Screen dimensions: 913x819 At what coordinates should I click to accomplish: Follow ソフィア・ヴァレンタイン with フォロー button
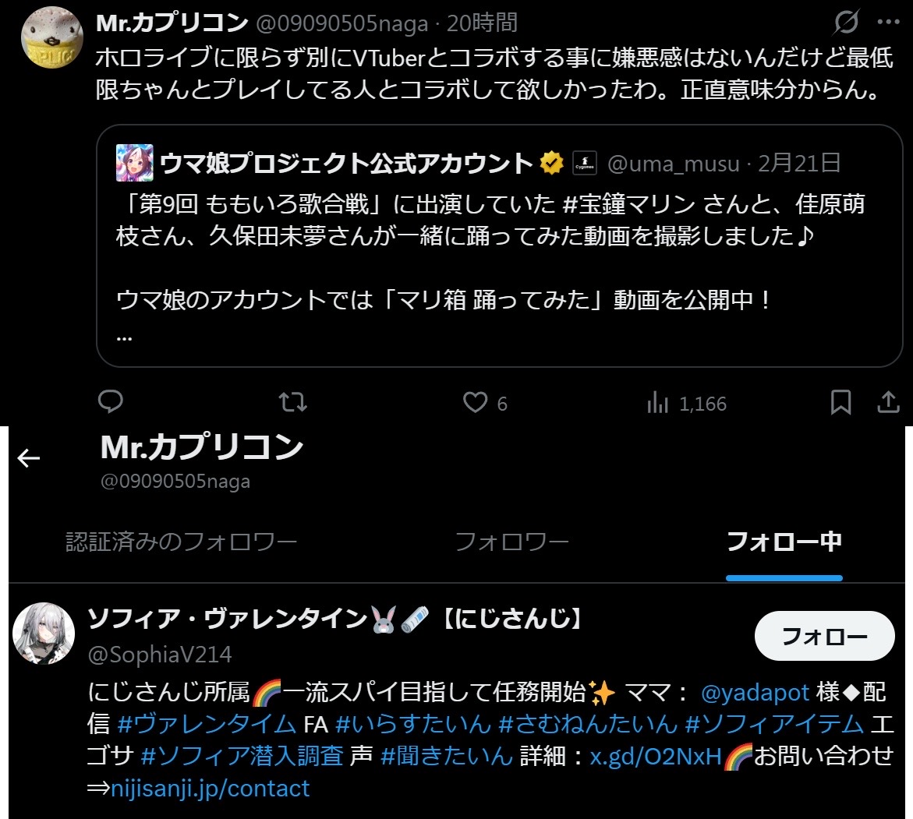(824, 636)
